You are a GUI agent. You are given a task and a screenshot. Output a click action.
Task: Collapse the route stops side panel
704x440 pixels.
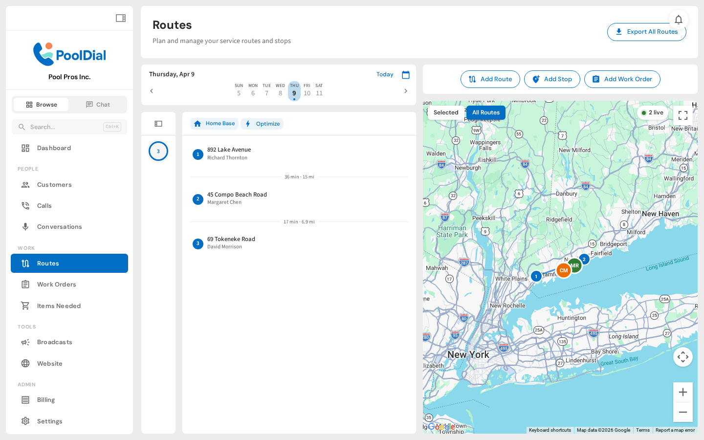pos(158,124)
